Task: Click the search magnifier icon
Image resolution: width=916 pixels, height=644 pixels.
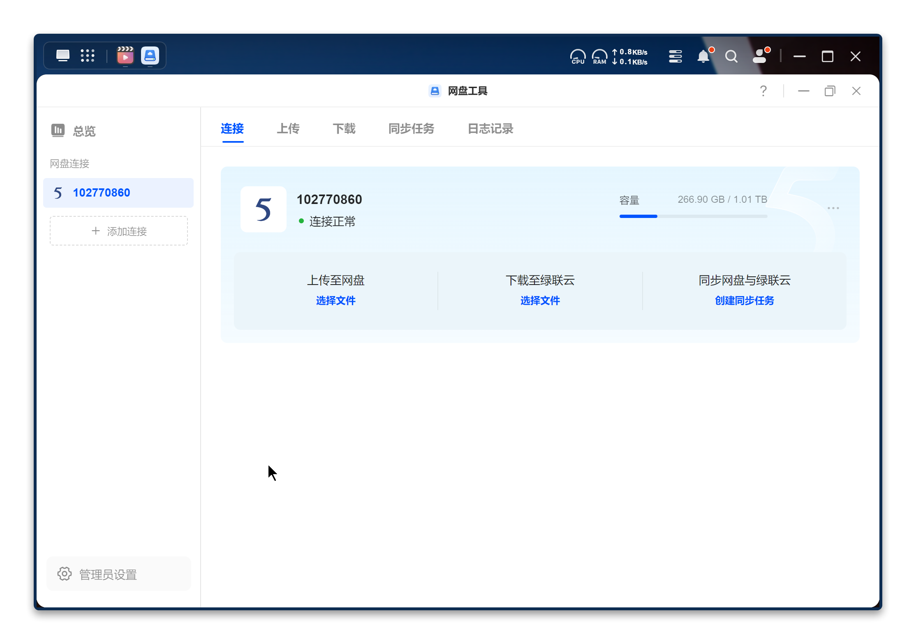Action: (731, 56)
